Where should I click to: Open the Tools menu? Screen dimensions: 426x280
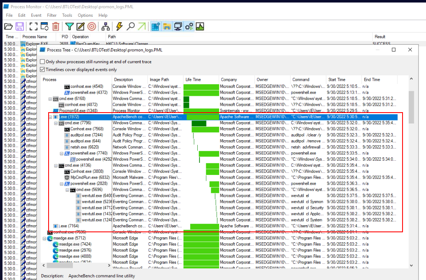(x=67, y=15)
